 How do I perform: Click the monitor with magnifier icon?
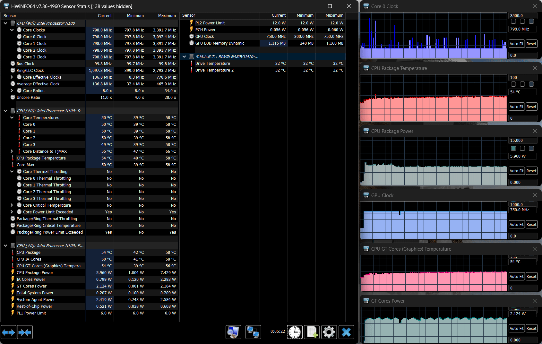[x=233, y=332]
